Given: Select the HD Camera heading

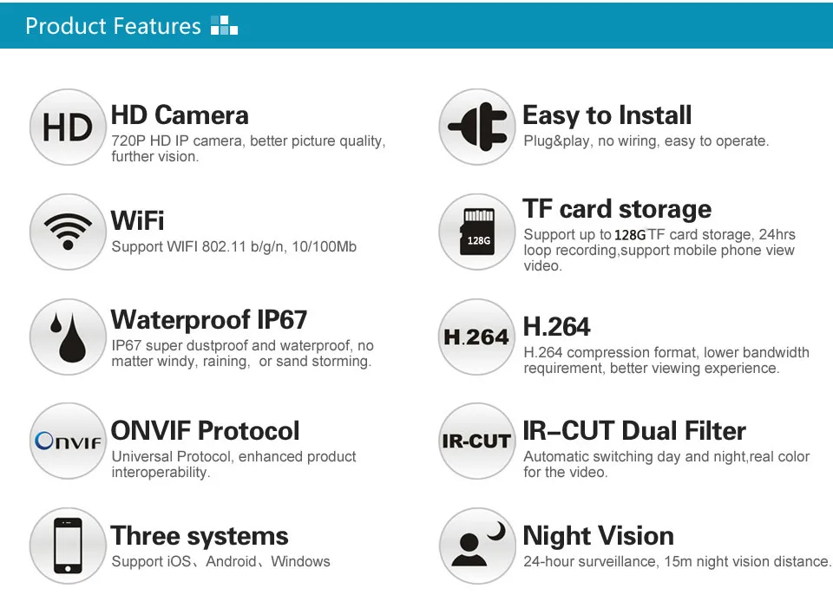Looking at the screenshot, I should click(x=180, y=115).
